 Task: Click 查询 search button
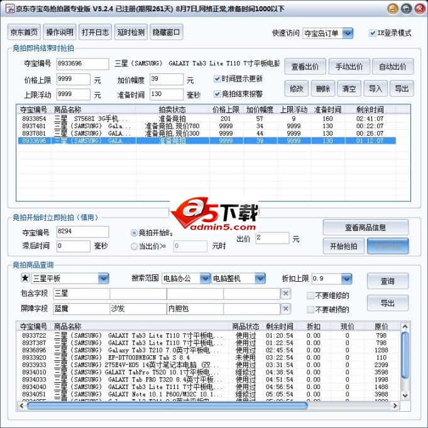388,281
